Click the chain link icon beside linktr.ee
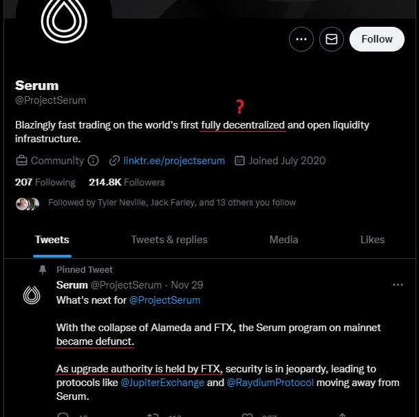This screenshot has width=419, height=417. tap(114, 161)
